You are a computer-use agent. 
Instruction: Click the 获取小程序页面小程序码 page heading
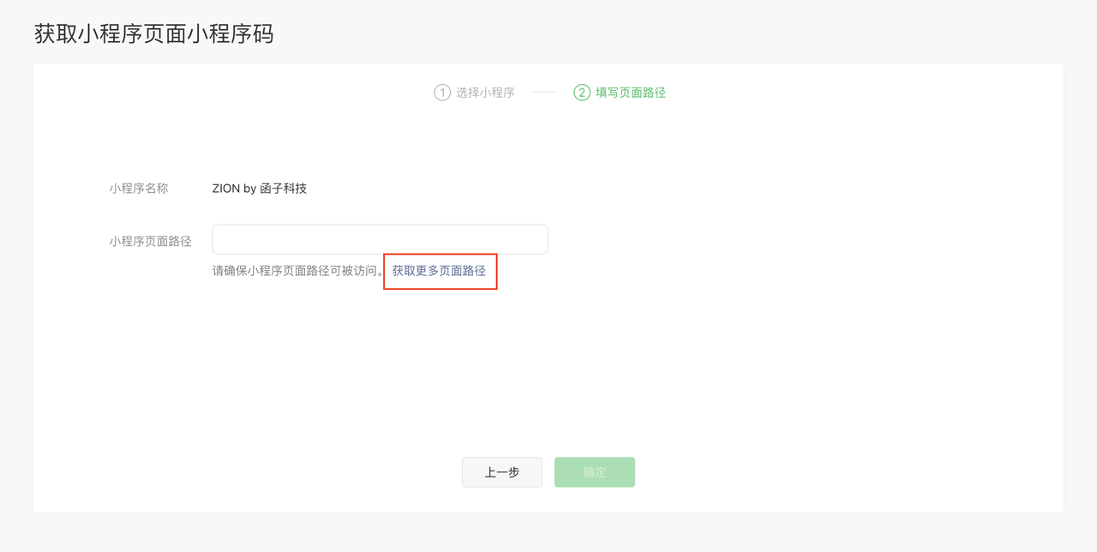[154, 34]
